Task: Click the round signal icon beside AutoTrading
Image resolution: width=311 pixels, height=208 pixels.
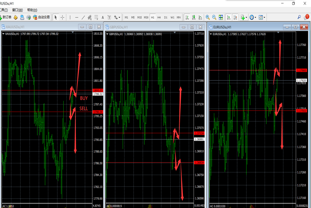Action: click(29, 17)
